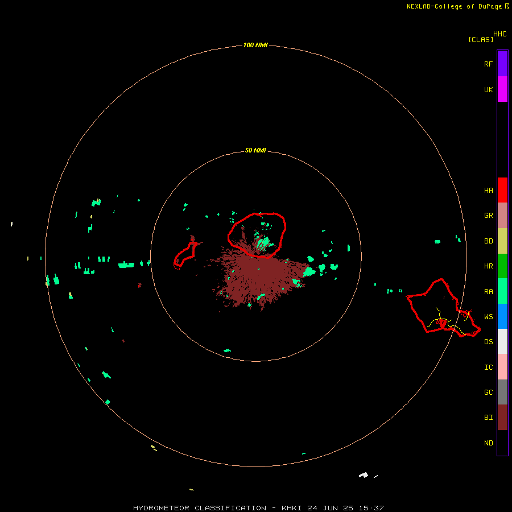Click the ND black legend swatch

tap(502, 443)
